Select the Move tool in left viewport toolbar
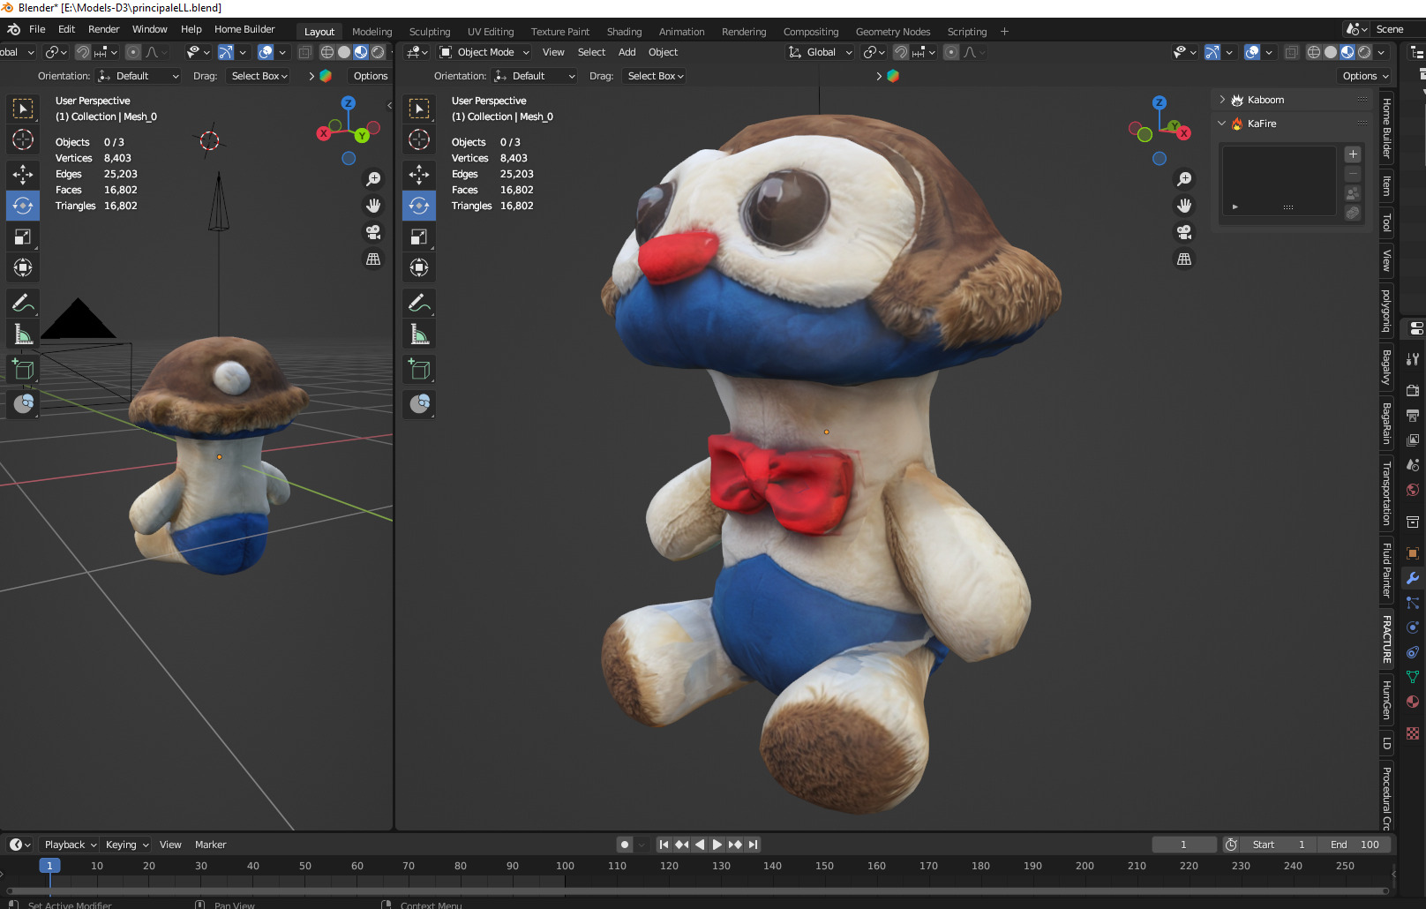 23,175
